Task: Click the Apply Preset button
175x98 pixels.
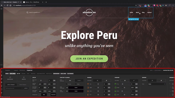Action: (11, 85)
